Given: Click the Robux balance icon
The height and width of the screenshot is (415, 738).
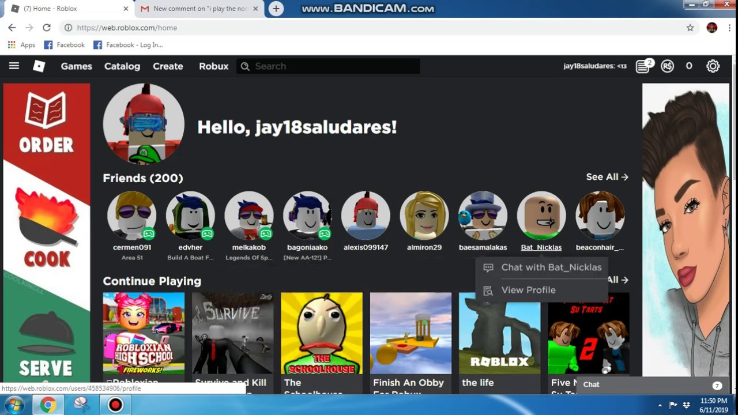Looking at the screenshot, I should tap(667, 66).
